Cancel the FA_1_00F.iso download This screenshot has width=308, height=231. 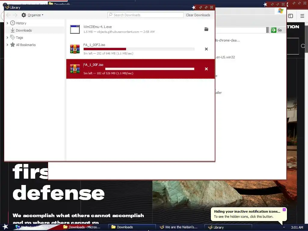click(x=206, y=69)
